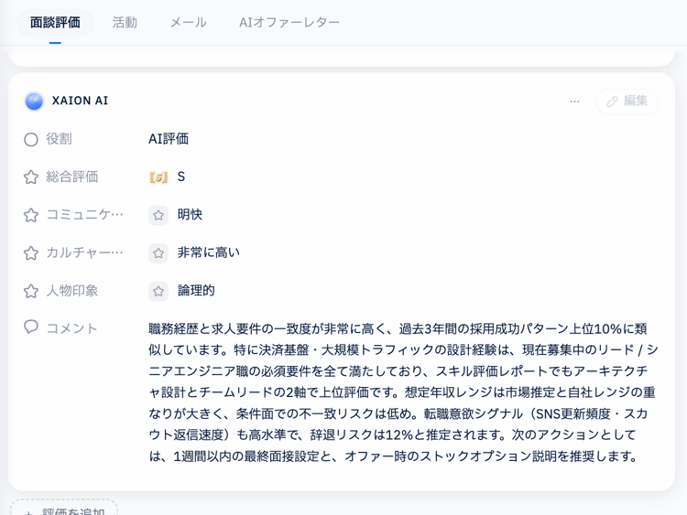
Task: Open the 活動 tab
Action: pyautogui.click(x=125, y=22)
